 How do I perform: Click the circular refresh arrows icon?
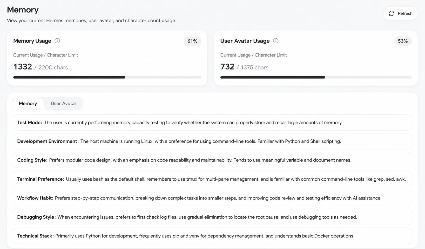392,13
